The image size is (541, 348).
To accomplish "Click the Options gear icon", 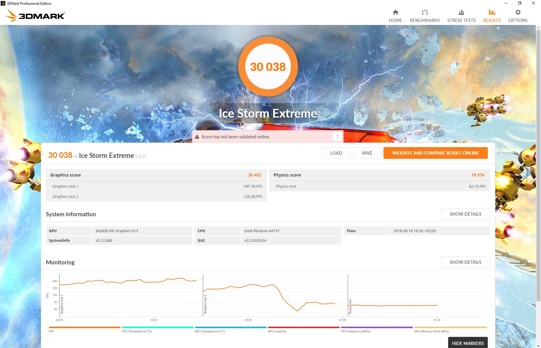I will pyautogui.click(x=518, y=12).
